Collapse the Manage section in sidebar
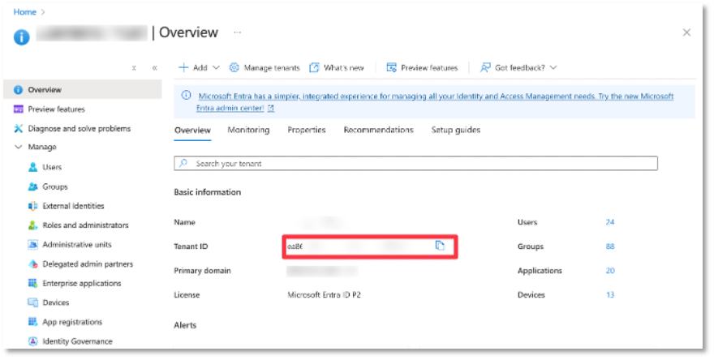The image size is (714, 360). coord(18,147)
